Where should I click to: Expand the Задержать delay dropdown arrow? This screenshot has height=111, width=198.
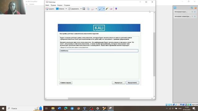point(81,9)
